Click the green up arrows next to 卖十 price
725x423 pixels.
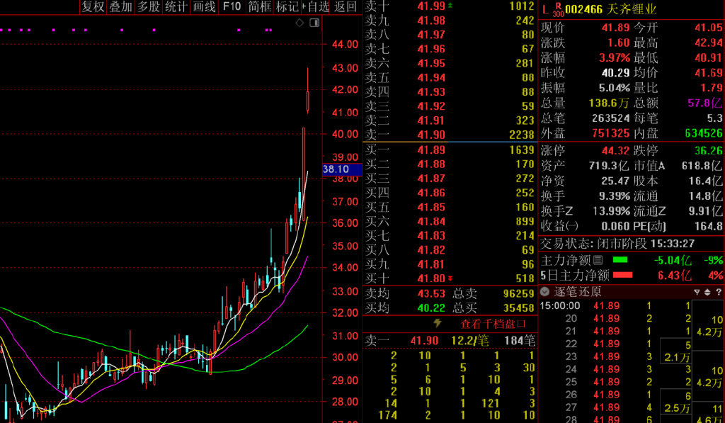tap(451, 6)
